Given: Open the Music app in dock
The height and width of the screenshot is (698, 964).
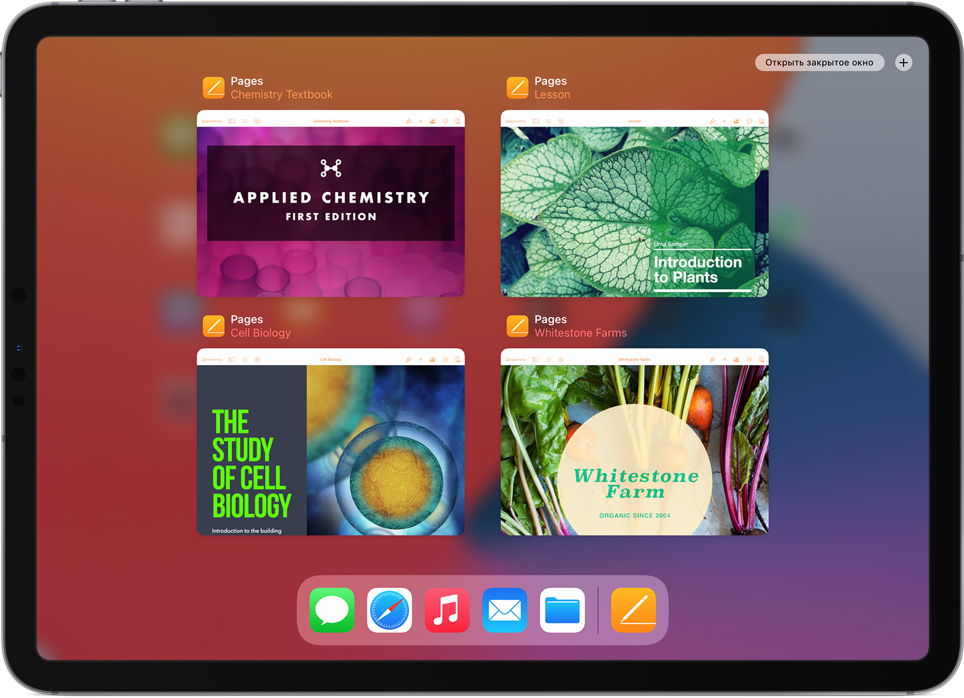Looking at the screenshot, I should [x=447, y=610].
